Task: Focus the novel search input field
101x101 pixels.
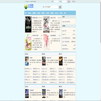Action: tap(50, 7)
